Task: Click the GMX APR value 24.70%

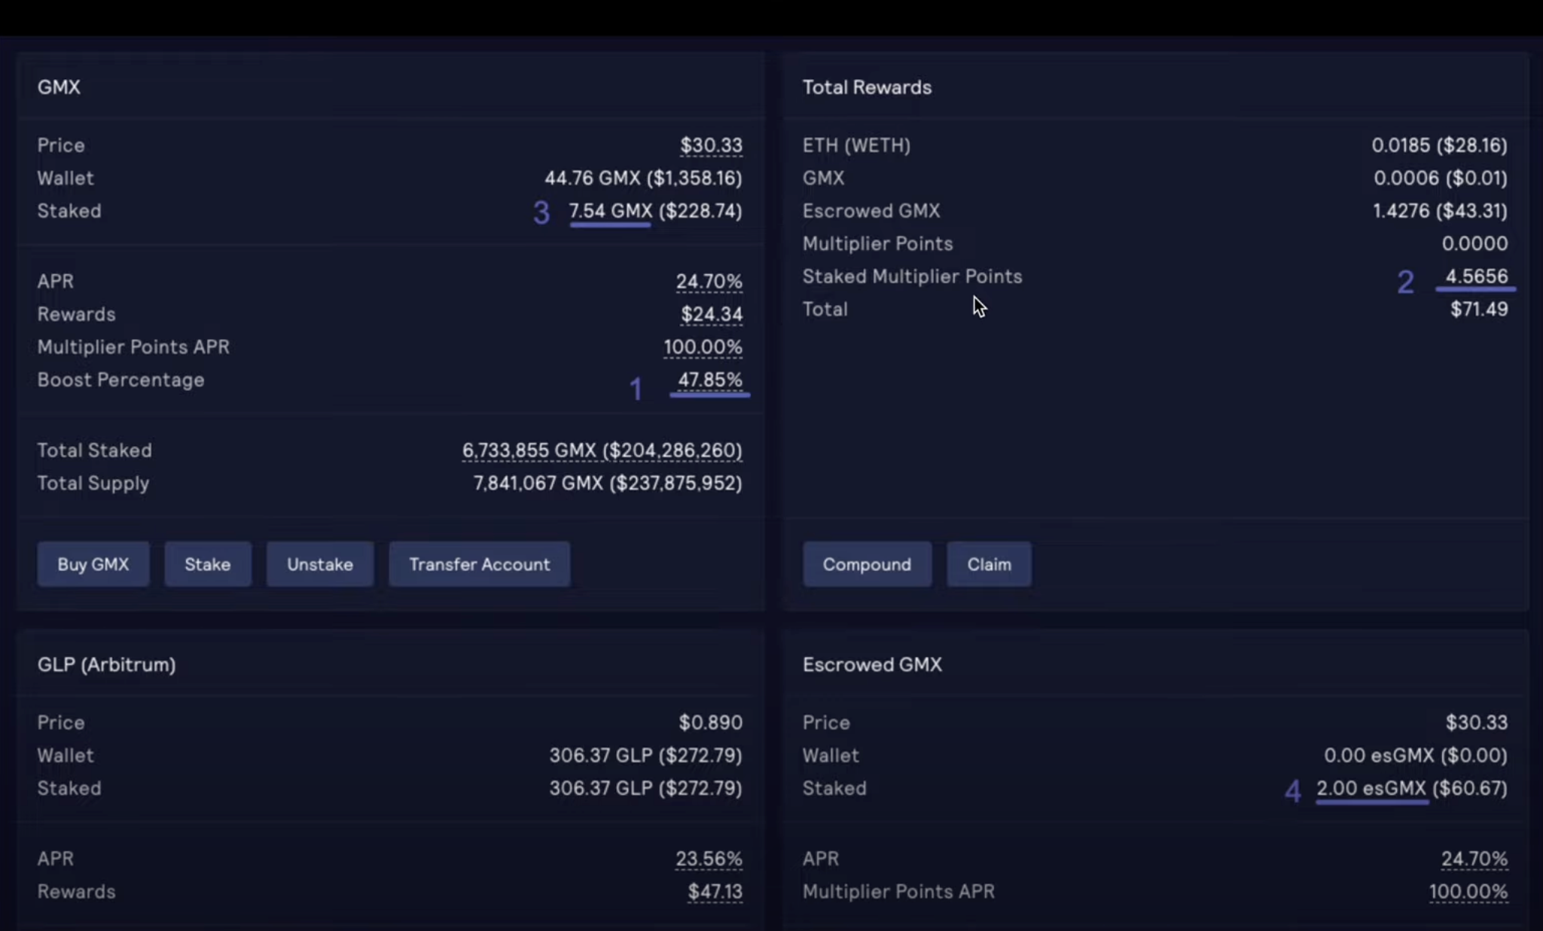Action: tap(709, 281)
